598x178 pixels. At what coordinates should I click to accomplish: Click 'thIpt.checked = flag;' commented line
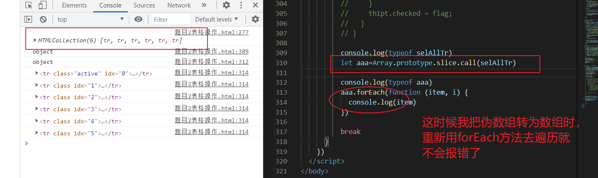(410, 13)
